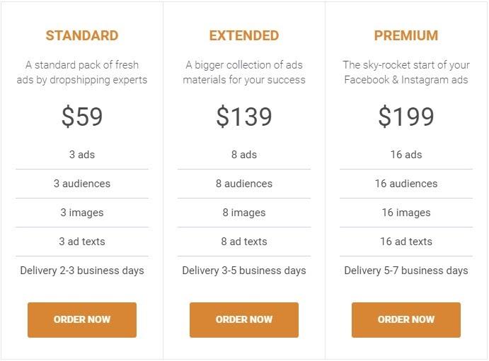
Task: Click 'Delivery 2-3 business days' text
Action: pyautogui.click(x=82, y=271)
